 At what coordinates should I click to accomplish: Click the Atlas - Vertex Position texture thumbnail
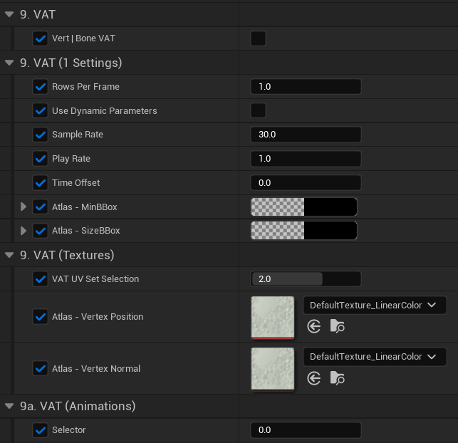(273, 317)
